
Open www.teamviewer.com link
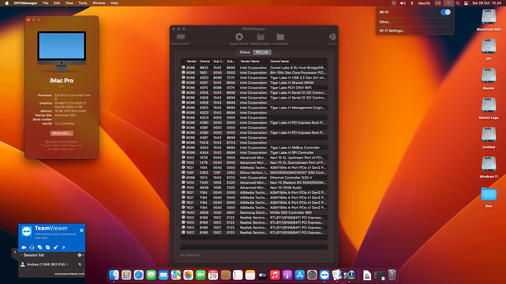click(70, 274)
